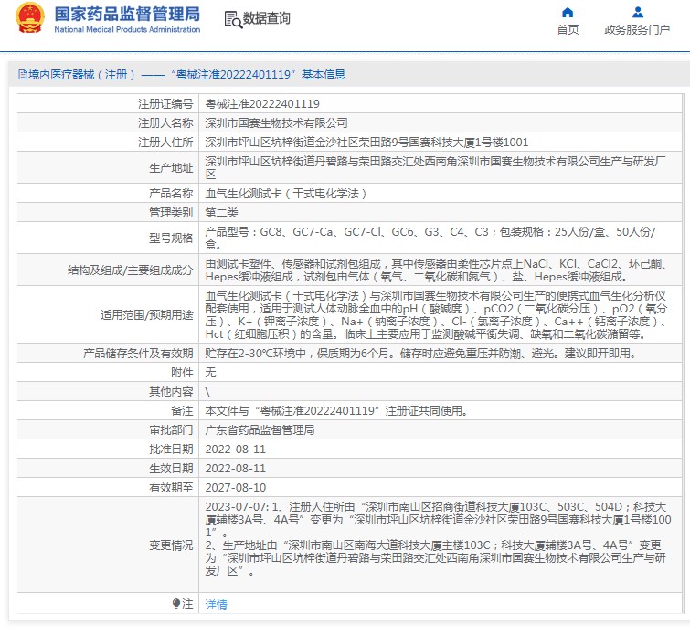Select expiry date 2027-08-10
This screenshot has height=635, width=690.
pos(236,488)
